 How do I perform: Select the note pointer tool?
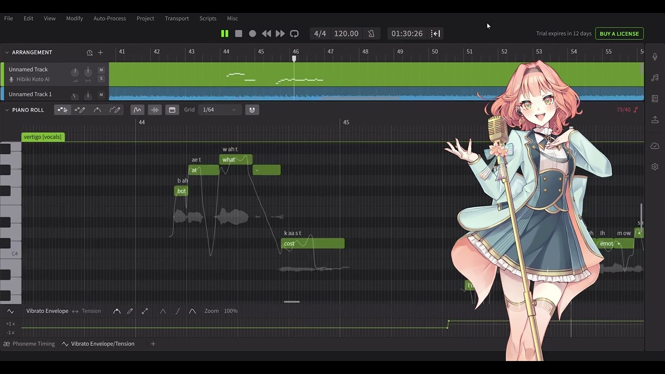62,110
